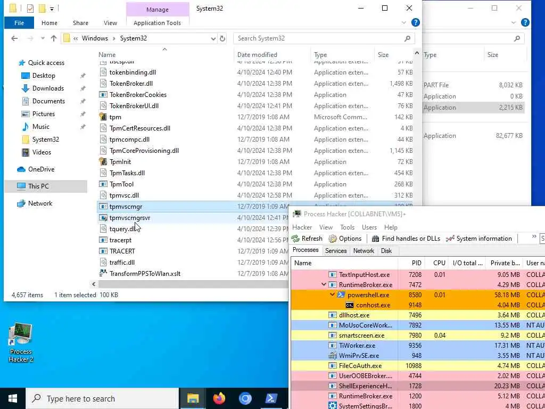Image resolution: width=545 pixels, height=409 pixels.
Task: Open address bar history dropdown
Action: pyautogui.click(x=213, y=38)
